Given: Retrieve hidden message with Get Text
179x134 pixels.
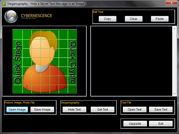Looking at the screenshot, I should point(102,110).
